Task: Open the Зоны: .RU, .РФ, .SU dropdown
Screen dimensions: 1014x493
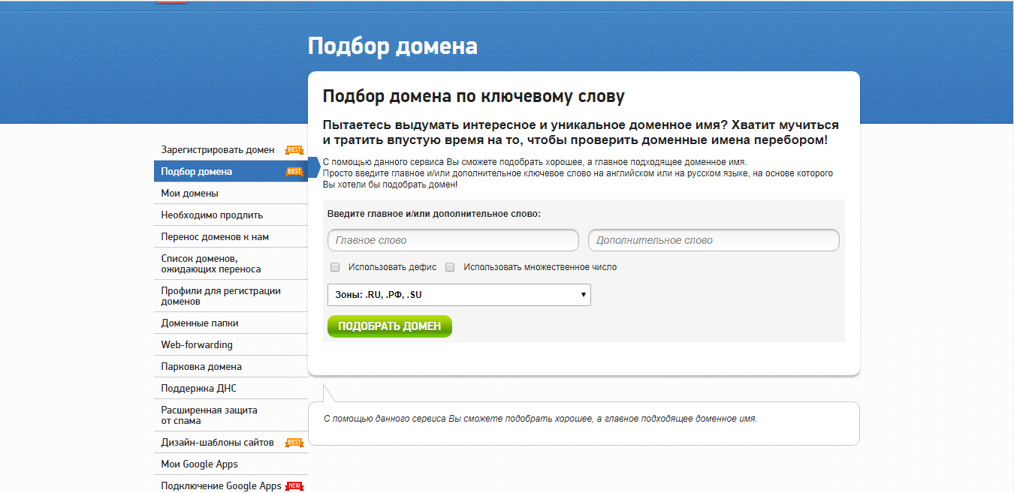Action: (x=459, y=295)
